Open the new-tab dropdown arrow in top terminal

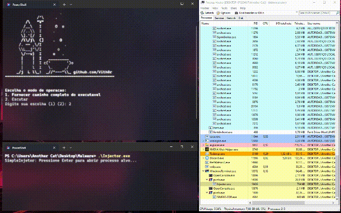[71, 4]
